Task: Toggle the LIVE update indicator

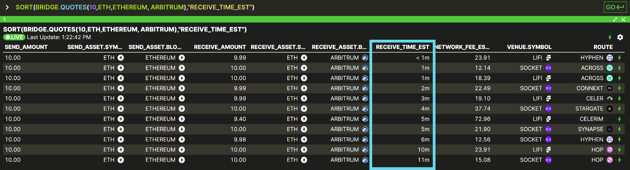Action: [14, 37]
